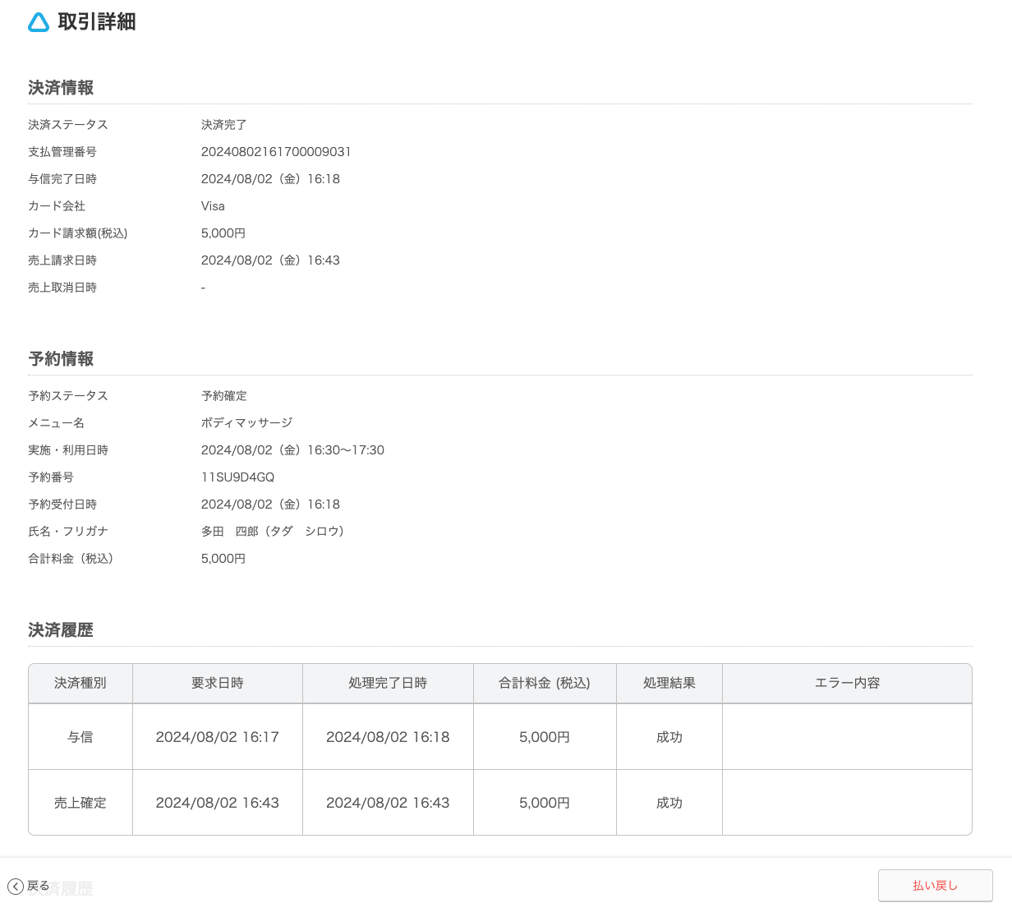The height and width of the screenshot is (917, 1012).
Task: Click the 処理完了日時 column header
Action: (388, 683)
